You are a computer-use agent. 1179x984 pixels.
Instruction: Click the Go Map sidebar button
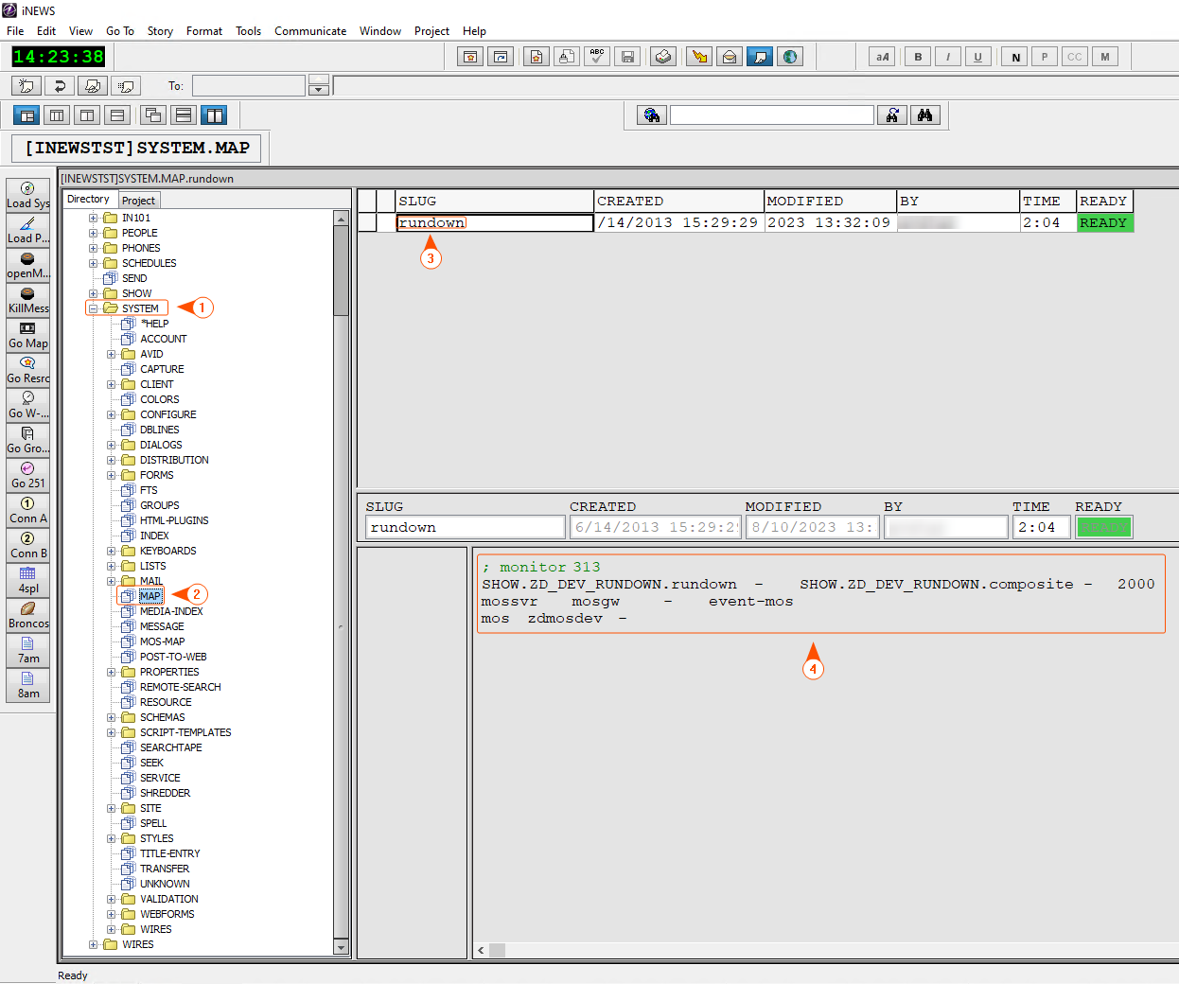coord(28,335)
